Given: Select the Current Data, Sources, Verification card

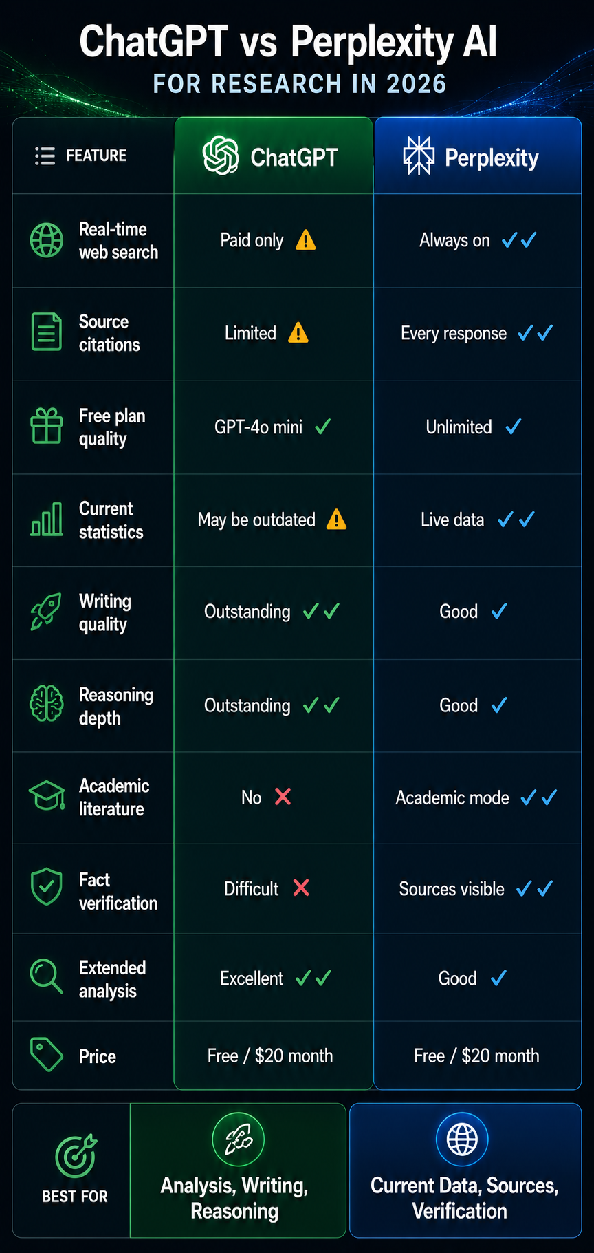Looking at the screenshot, I should [465, 1170].
